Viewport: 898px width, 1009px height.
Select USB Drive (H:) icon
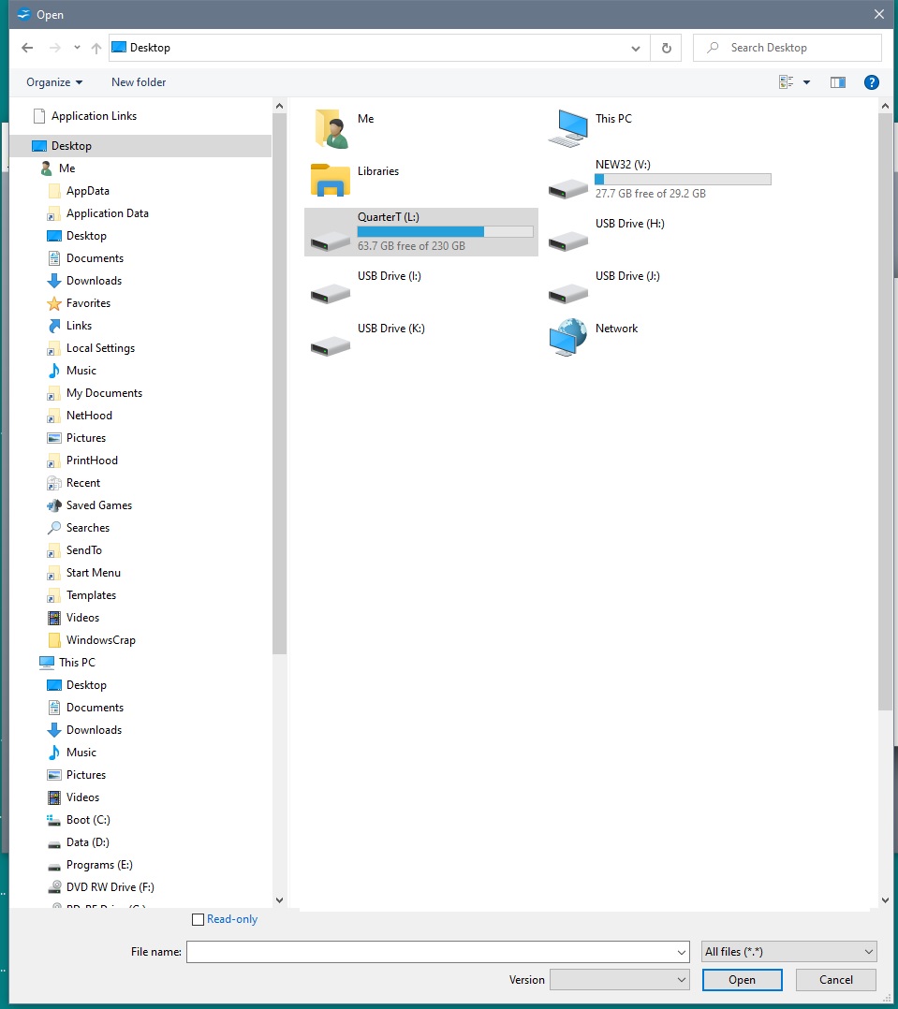tap(568, 241)
